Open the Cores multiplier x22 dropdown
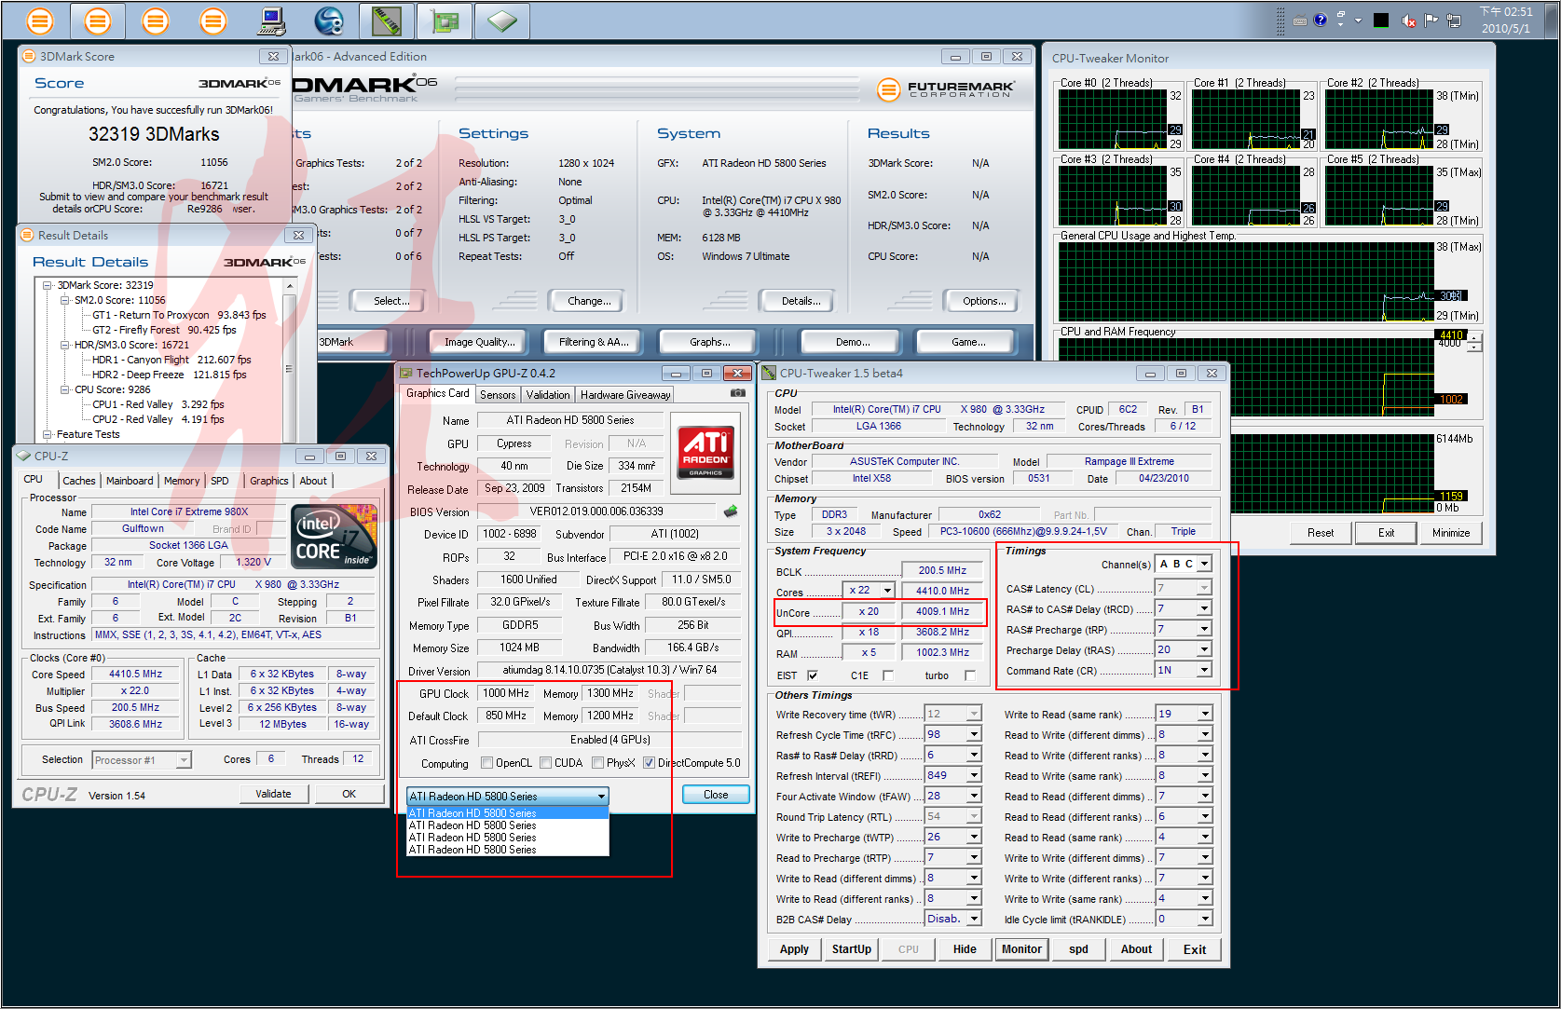 [x=887, y=591]
